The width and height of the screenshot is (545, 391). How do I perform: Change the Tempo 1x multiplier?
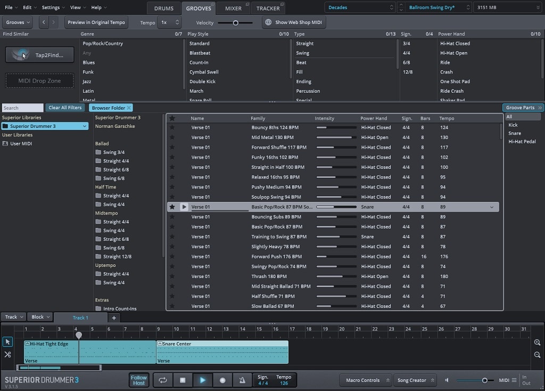(170, 22)
